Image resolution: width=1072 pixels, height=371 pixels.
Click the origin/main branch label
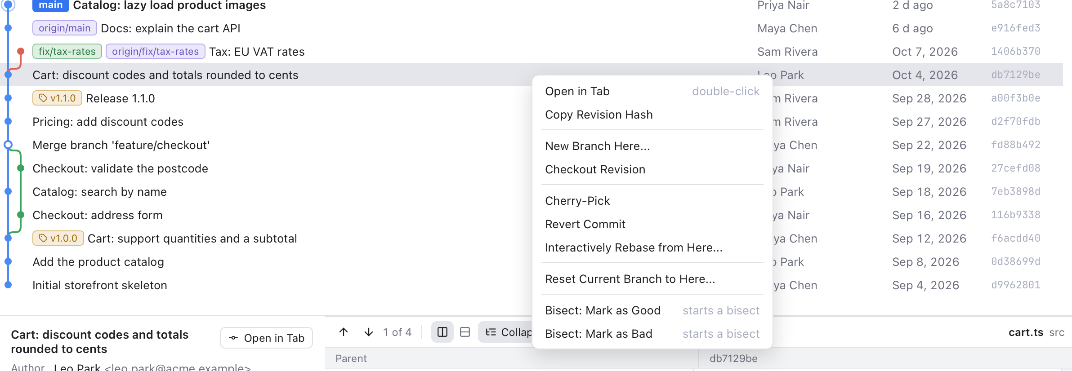pyautogui.click(x=65, y=28)
